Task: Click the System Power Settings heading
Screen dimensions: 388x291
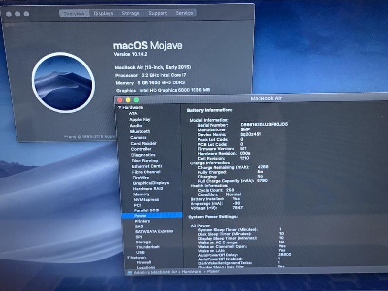Action: (213, 217)
